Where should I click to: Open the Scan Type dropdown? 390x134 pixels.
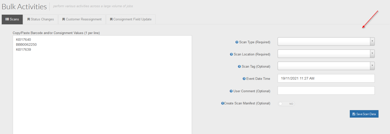(x=326, y=42)
